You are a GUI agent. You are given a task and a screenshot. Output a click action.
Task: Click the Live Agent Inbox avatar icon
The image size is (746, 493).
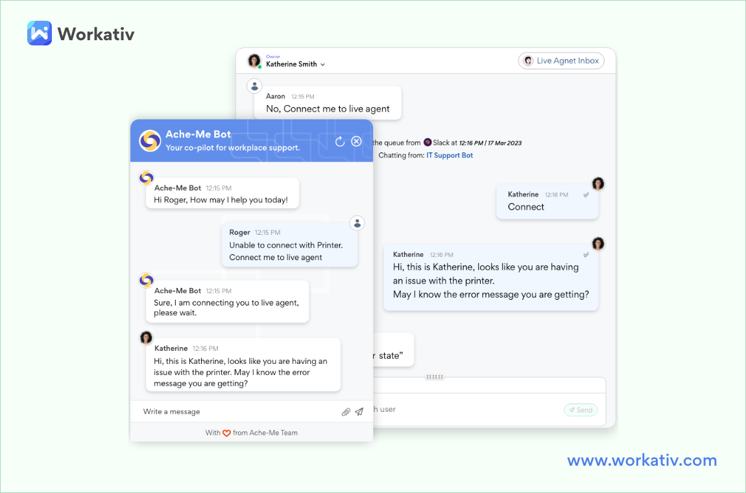coord(528,61)
